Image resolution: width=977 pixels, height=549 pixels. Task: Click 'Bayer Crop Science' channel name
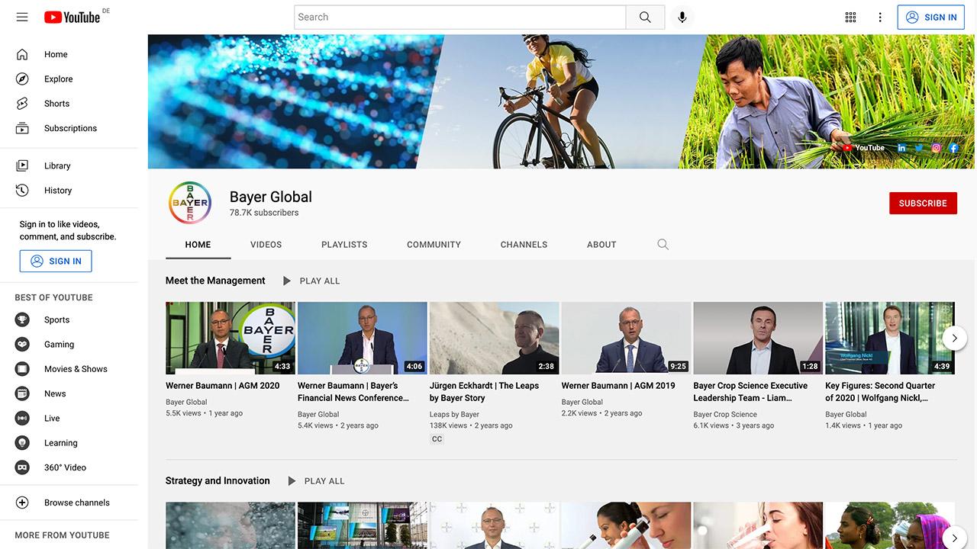725,415
